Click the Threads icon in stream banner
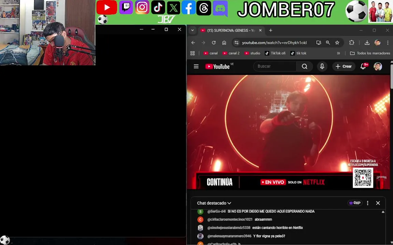Image resolution: width=393 pixels, height=245 pixels. pos(204,8)
